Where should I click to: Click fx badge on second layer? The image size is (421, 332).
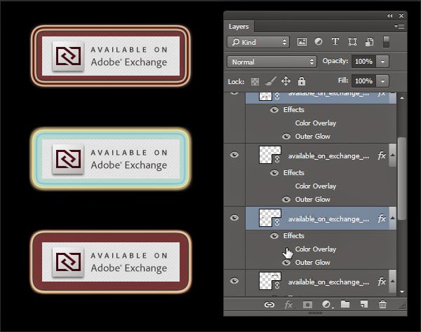[382, 155]
